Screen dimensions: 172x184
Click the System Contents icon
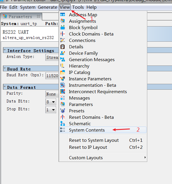[63, 130]
